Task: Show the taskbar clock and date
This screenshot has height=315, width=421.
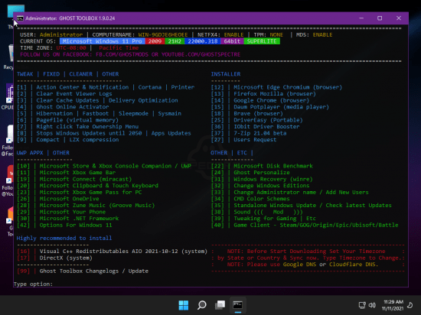Action: pos(393,305)
